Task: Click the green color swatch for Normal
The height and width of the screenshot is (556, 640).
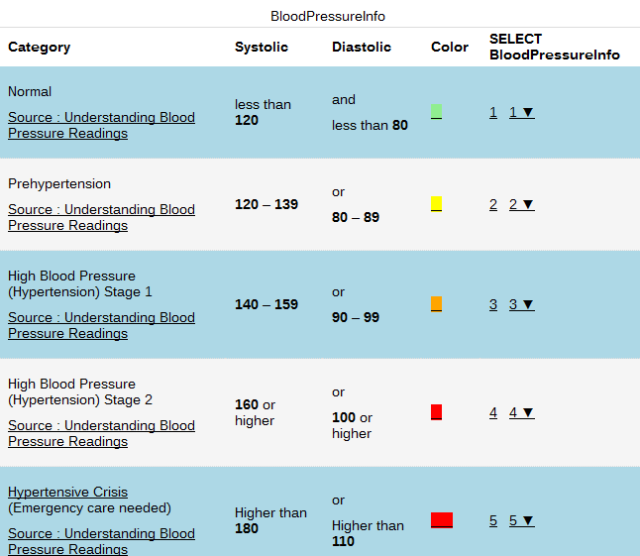Action: [x=436, y=112]
